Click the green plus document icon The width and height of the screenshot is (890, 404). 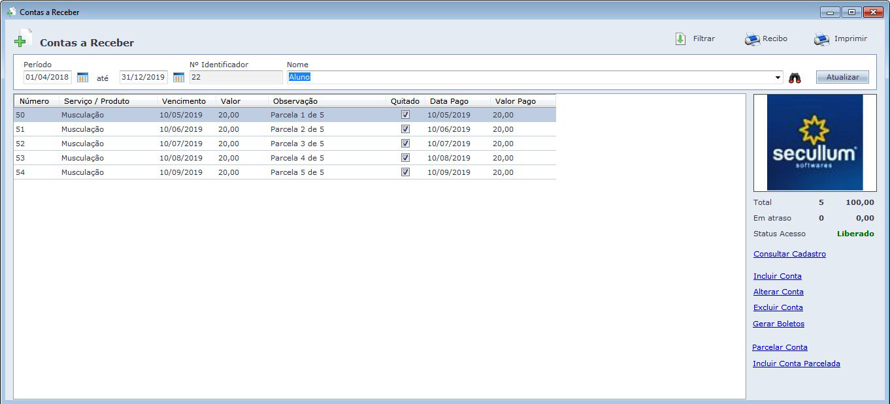coord(22,39)
